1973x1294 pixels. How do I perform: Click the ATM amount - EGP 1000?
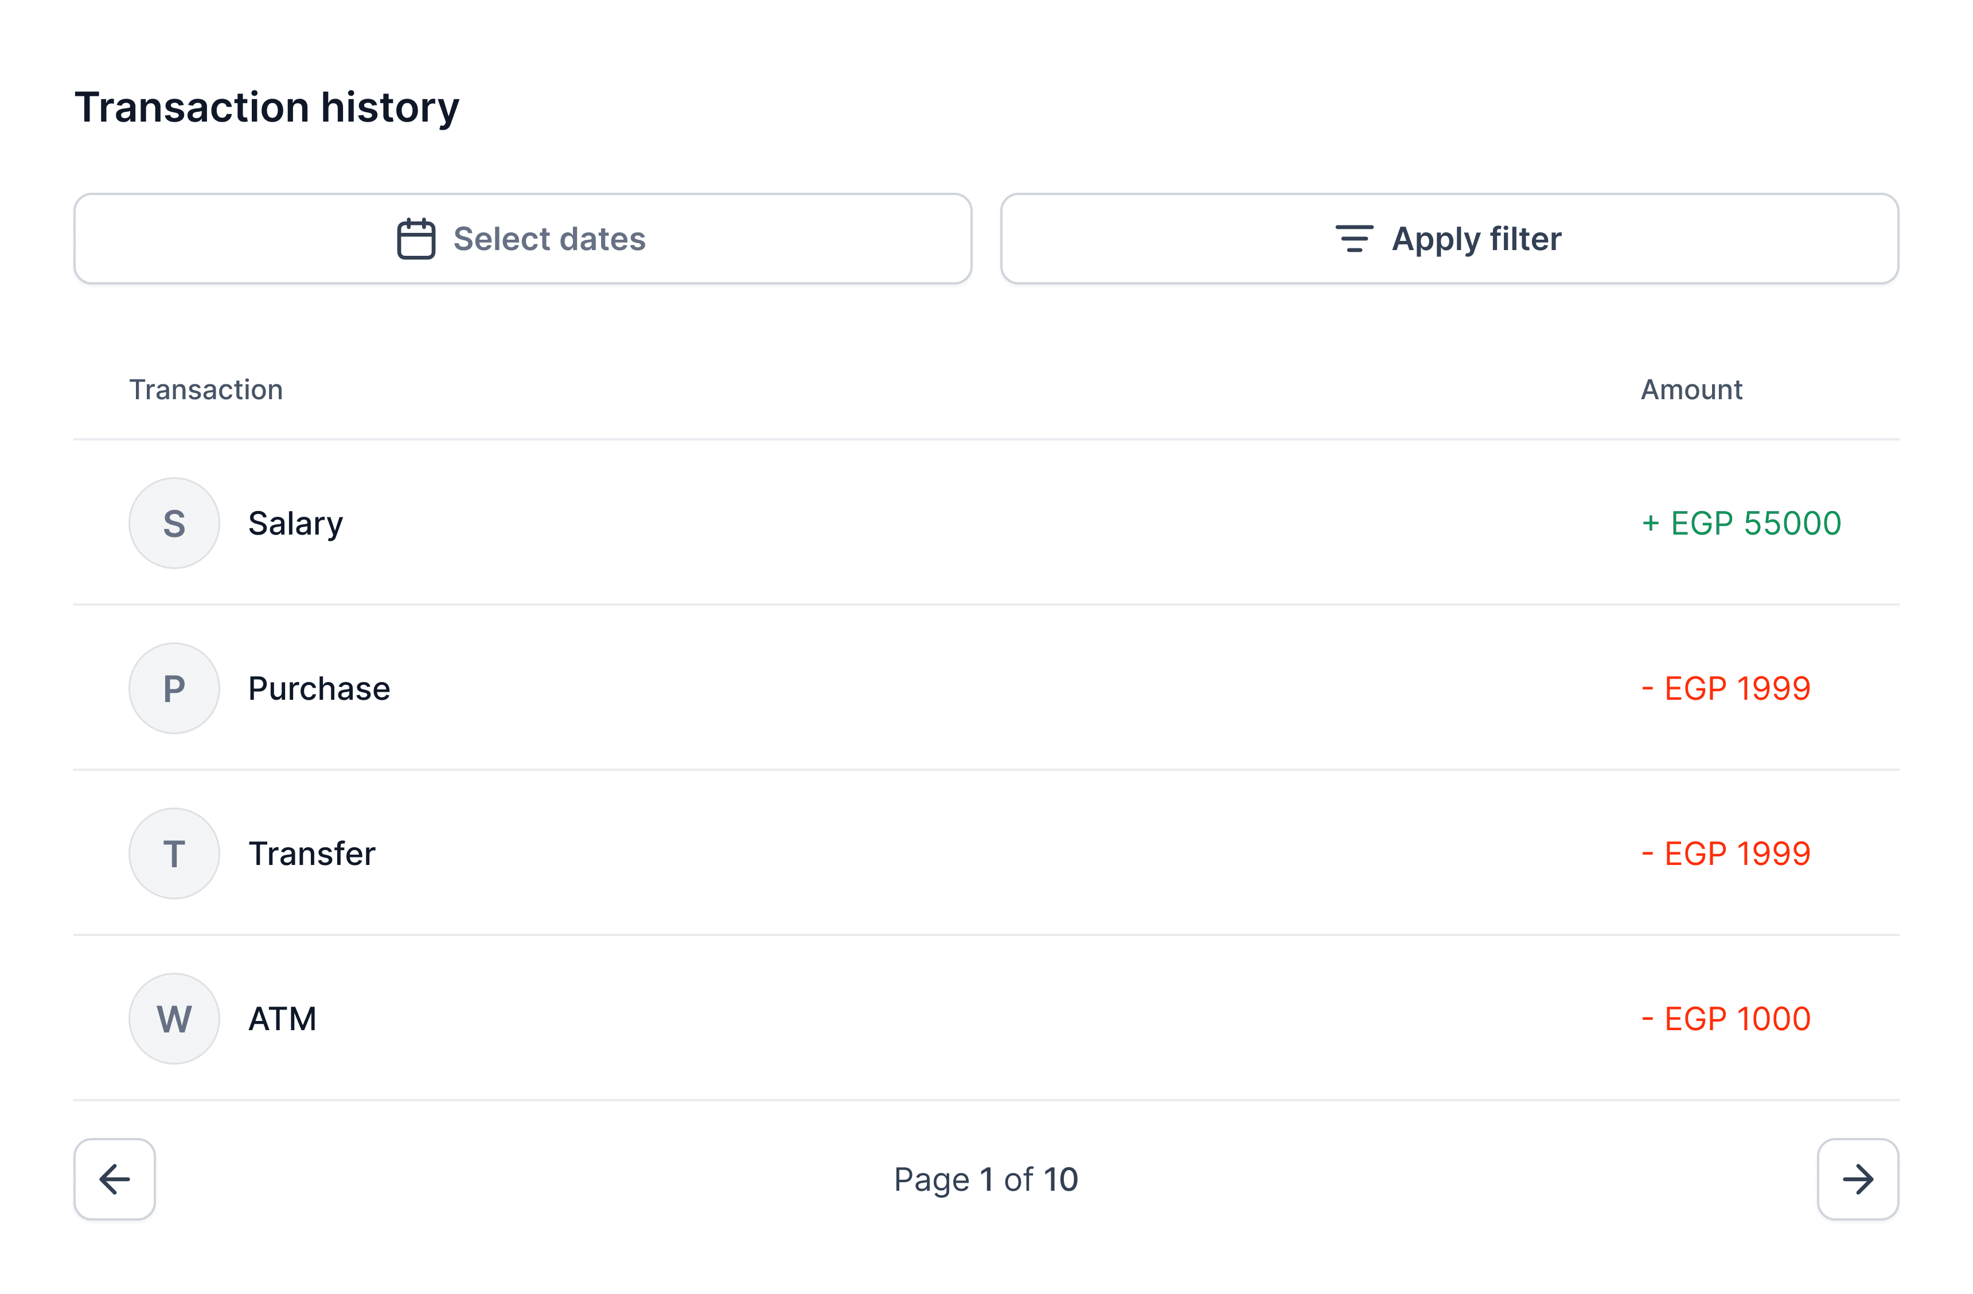[x=1726, y=1018]
